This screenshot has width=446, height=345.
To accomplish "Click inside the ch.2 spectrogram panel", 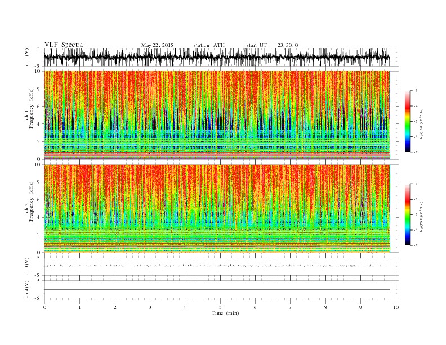I will [217, 208].
